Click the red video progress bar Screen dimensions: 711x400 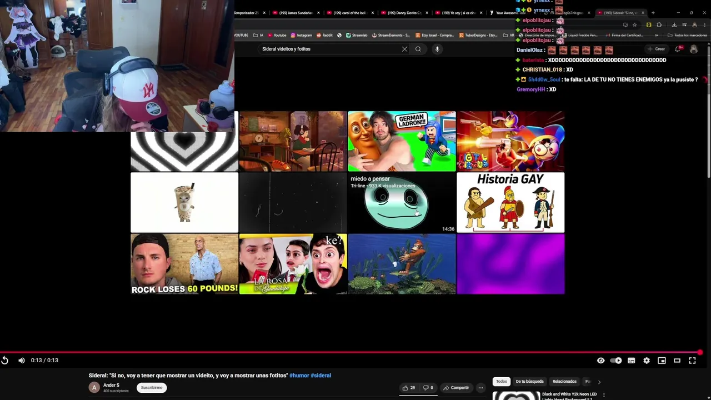pyautogui.click(x=350, y=352)
